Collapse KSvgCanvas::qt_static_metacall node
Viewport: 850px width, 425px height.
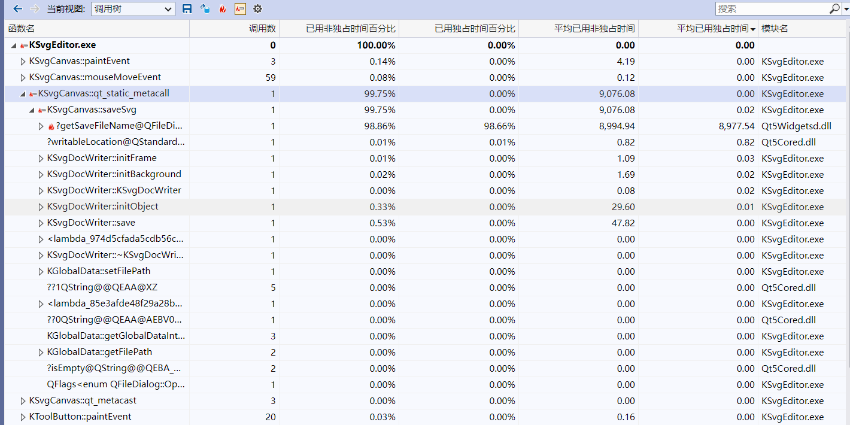pos(23,94)
